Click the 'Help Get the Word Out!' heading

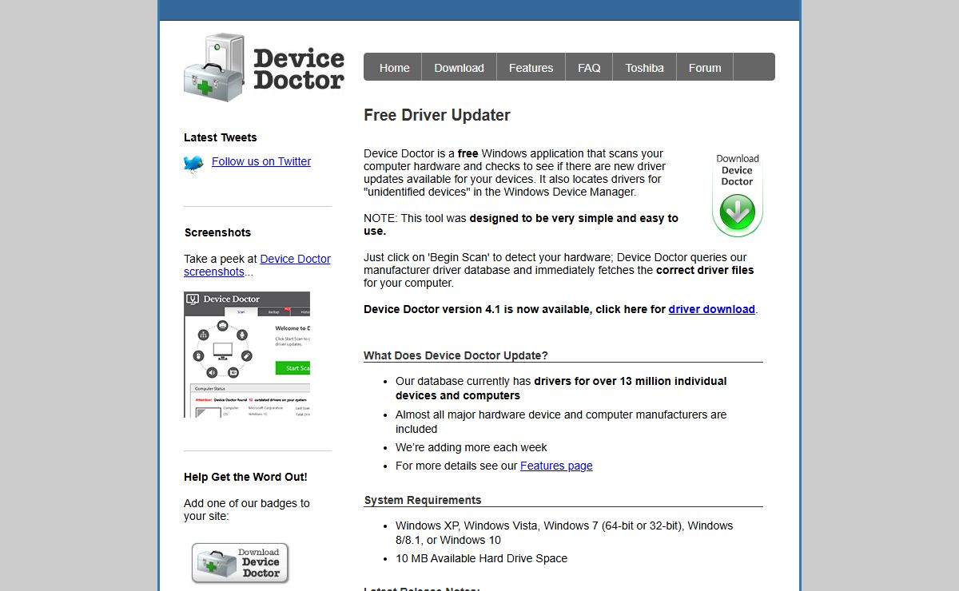click(x=245, y=477)
